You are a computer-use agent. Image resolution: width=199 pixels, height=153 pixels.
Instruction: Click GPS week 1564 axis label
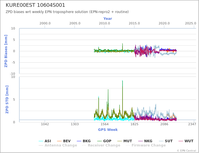[x=104, y=124]
